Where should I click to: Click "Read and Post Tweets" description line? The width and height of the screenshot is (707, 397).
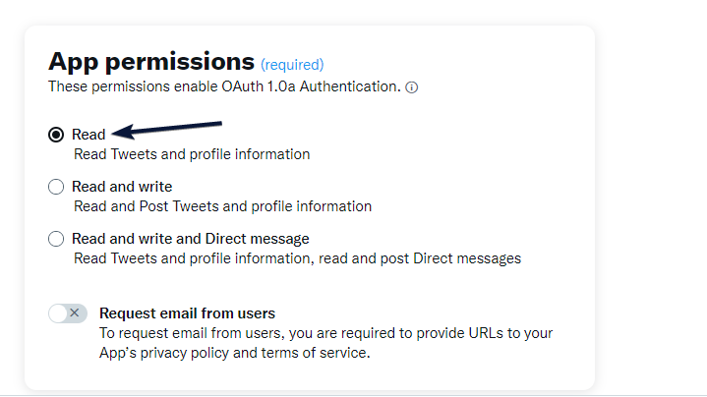click(222, 206)
